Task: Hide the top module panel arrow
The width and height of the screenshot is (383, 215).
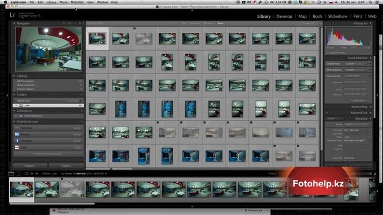Action: (192, 11)
